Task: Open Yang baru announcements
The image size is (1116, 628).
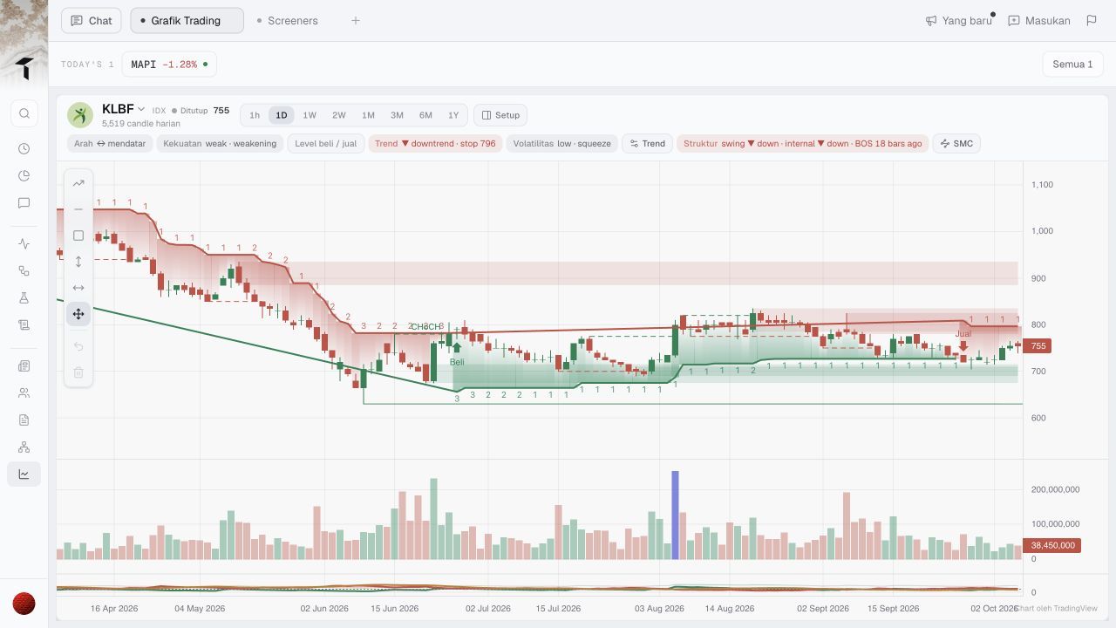Action: pyautogui.click(x=959, y=20)
